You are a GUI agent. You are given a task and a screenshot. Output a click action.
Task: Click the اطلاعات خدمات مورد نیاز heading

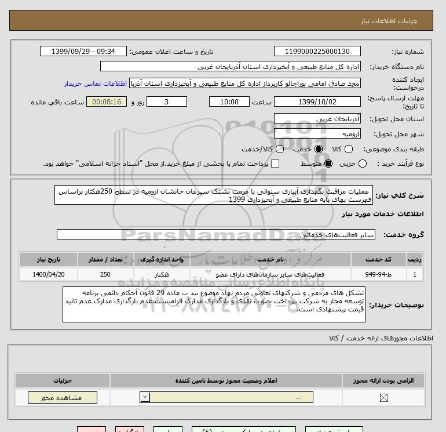(x=382, y=214)
